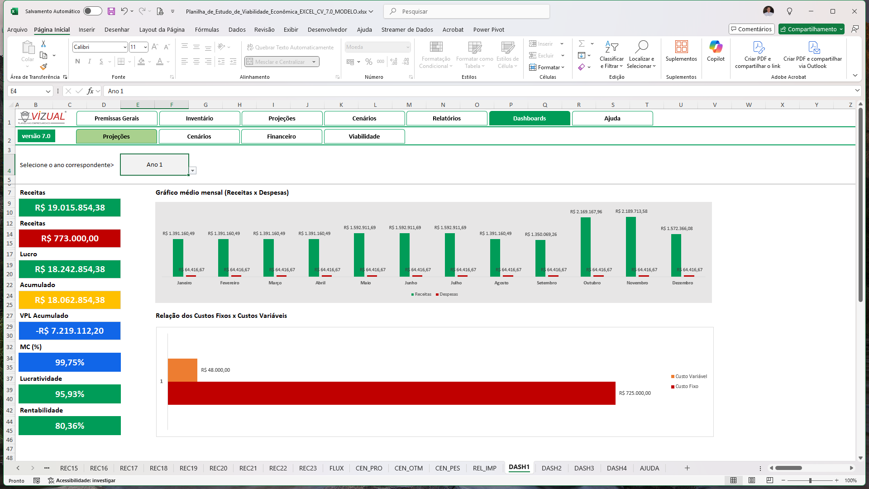This screenshot has width=869, height=489.
Task: Switch to page layout view icon
Action: (752, 480)
